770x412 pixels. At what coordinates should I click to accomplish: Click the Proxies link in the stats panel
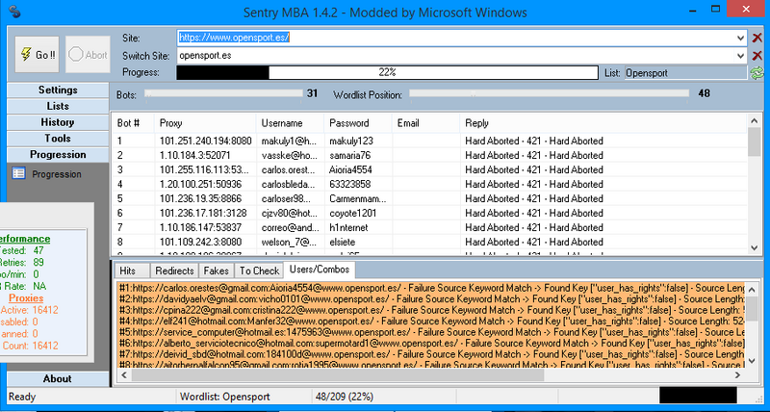click(x=26, y=298)
